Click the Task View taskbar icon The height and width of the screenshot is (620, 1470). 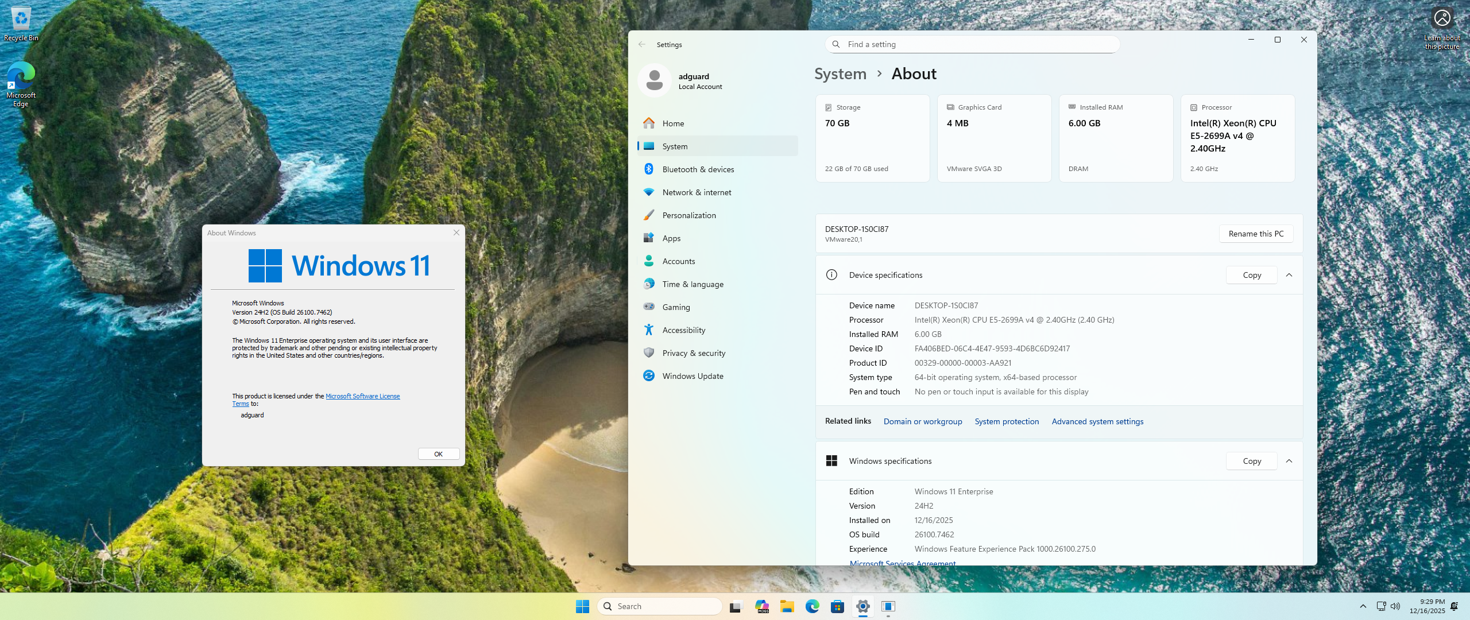736,606
